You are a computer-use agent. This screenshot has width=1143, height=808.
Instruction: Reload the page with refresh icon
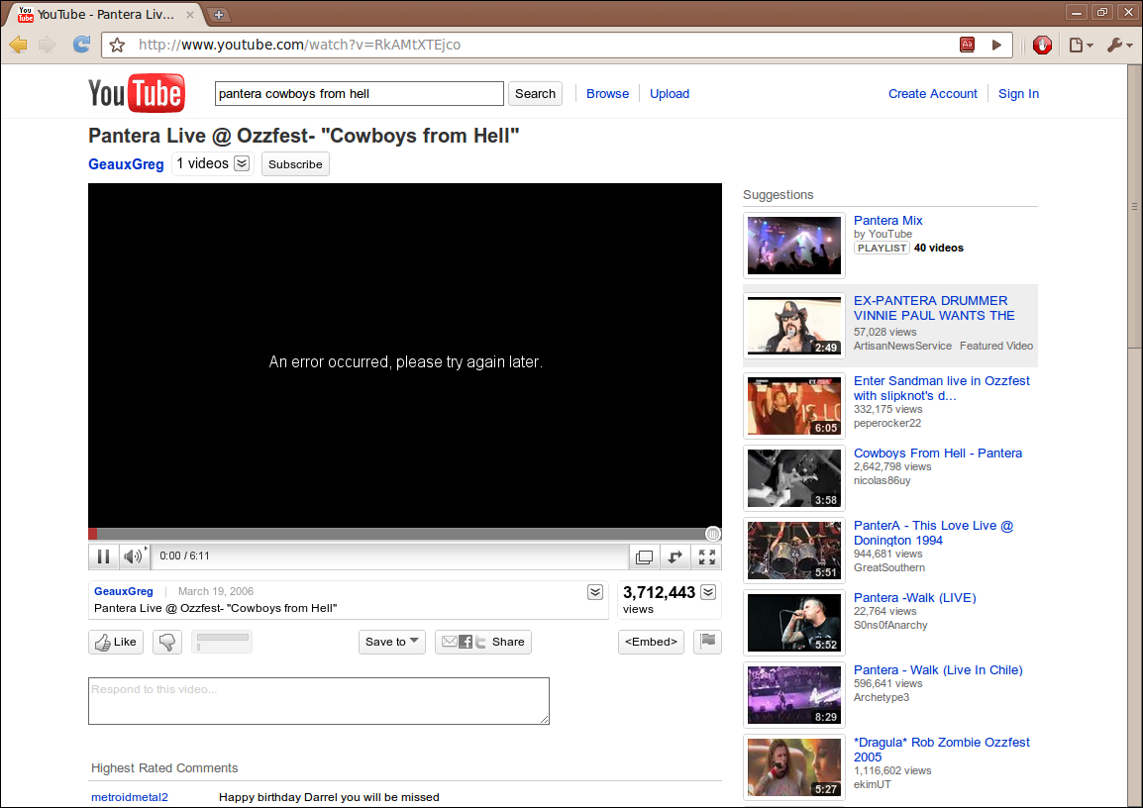81,45
